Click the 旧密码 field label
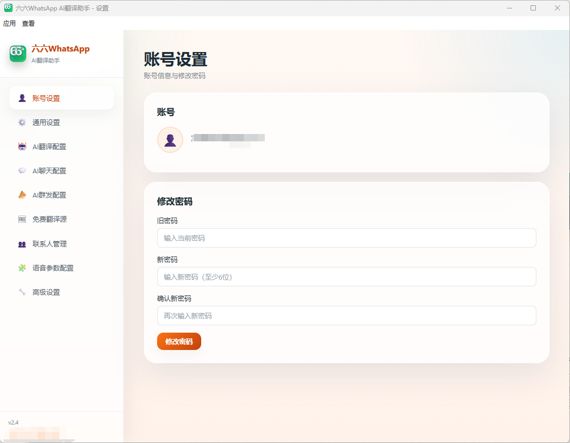The height and width of the screenshot is (443, 570). (x=167, y=221)
